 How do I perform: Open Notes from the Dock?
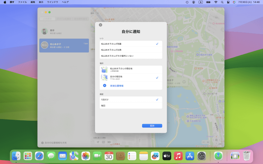click(x=144, y=156)
